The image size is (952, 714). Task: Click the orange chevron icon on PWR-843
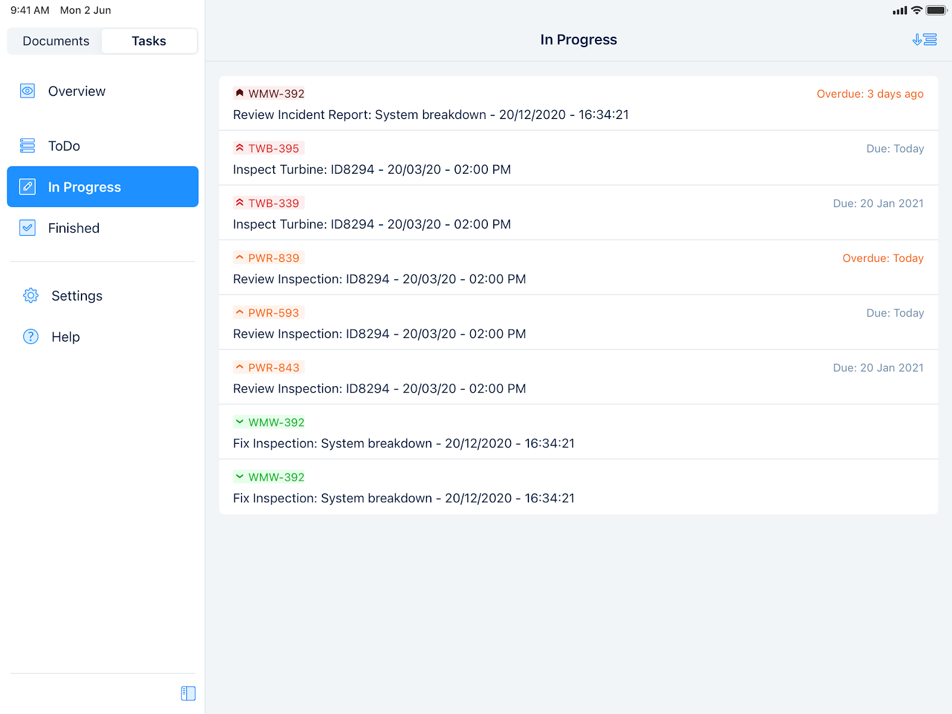[240, 367]
